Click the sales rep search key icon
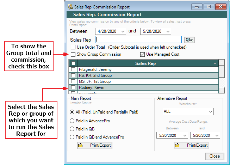 [189, 40]
